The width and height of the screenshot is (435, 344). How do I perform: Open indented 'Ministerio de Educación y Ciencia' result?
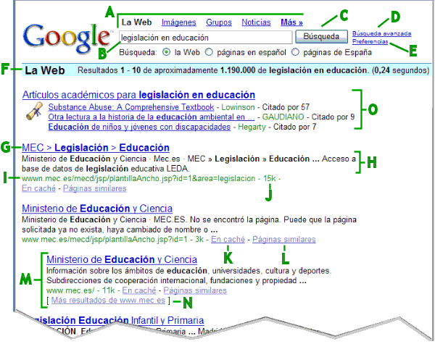[x=122, y=260]
